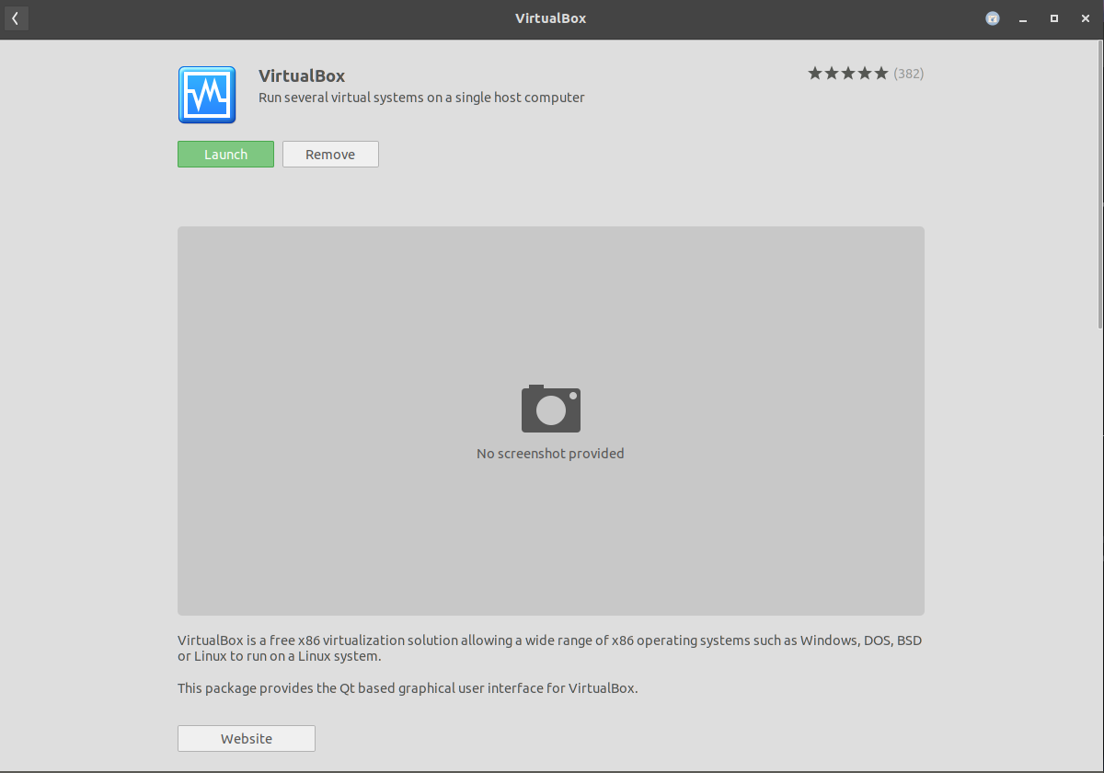Image resolution: width=1104 pixels, height=773 pixels.
Task: Click the 'This package provides the Qt' text
Action: (x=408, y=688)
